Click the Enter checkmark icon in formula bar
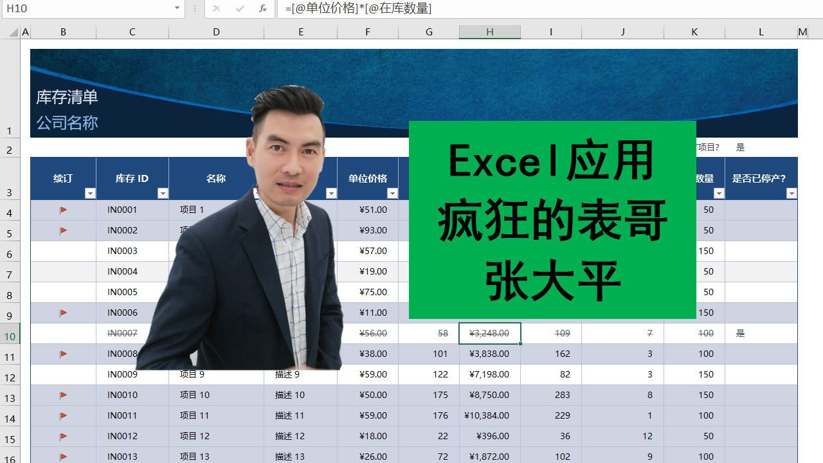 click(239, 9)
